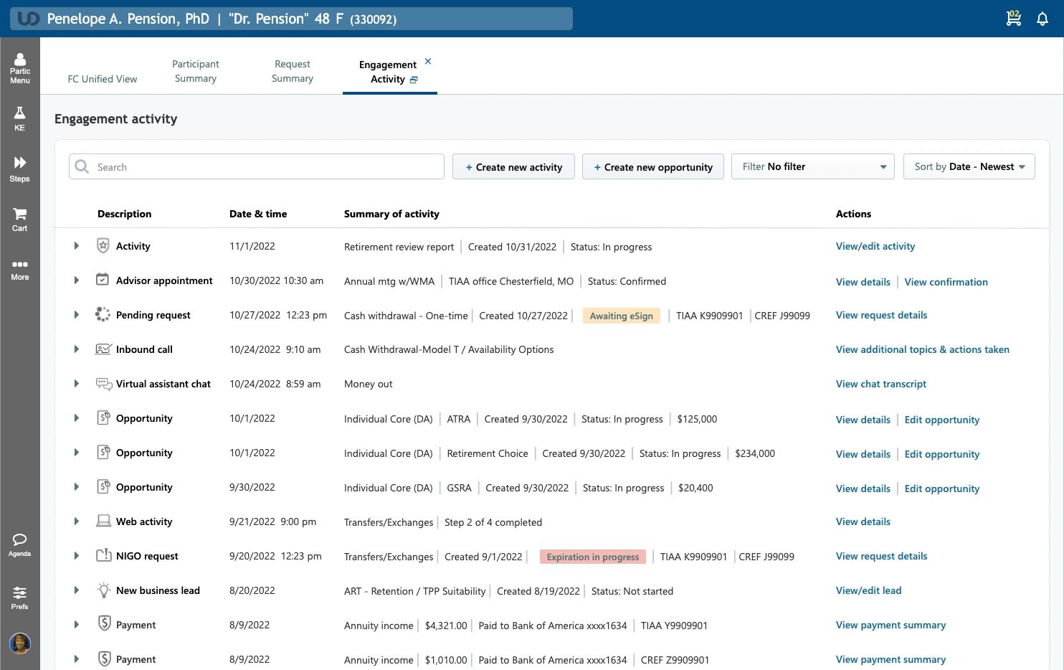Open Prefs sliders icon
This screenshot has height=670, width=1064.
19,597
